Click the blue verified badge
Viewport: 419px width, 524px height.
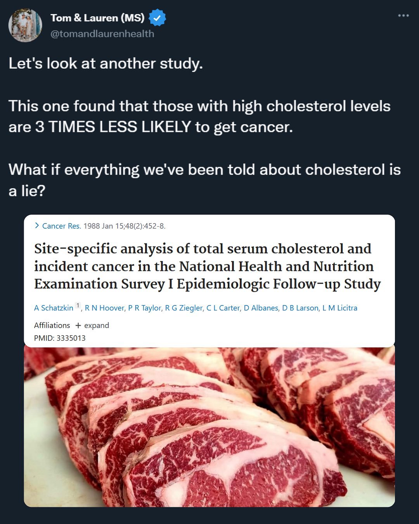[x=157, y=18]
